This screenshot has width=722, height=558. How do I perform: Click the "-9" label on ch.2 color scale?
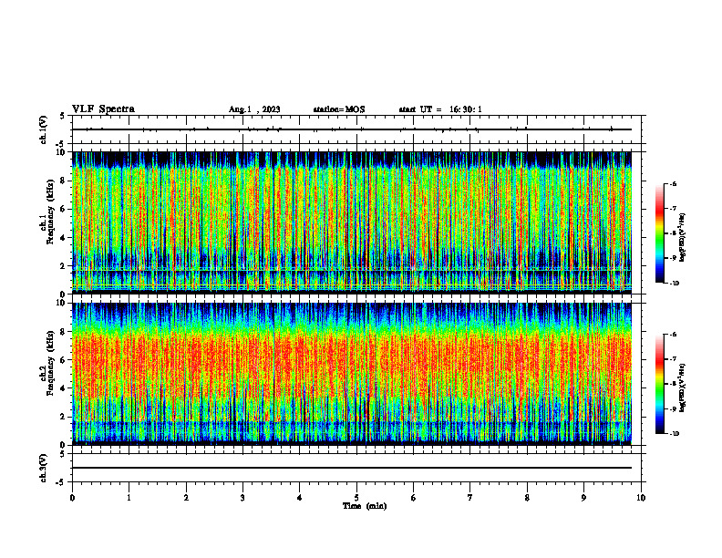[x=673, y=408]
